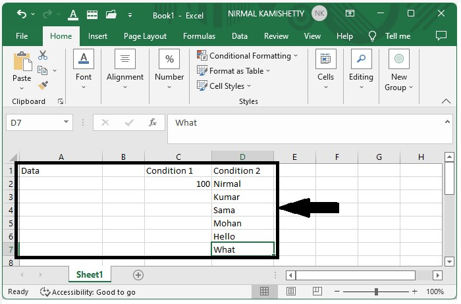Add a new sheet with plus icon

click(x=138, y=275)
